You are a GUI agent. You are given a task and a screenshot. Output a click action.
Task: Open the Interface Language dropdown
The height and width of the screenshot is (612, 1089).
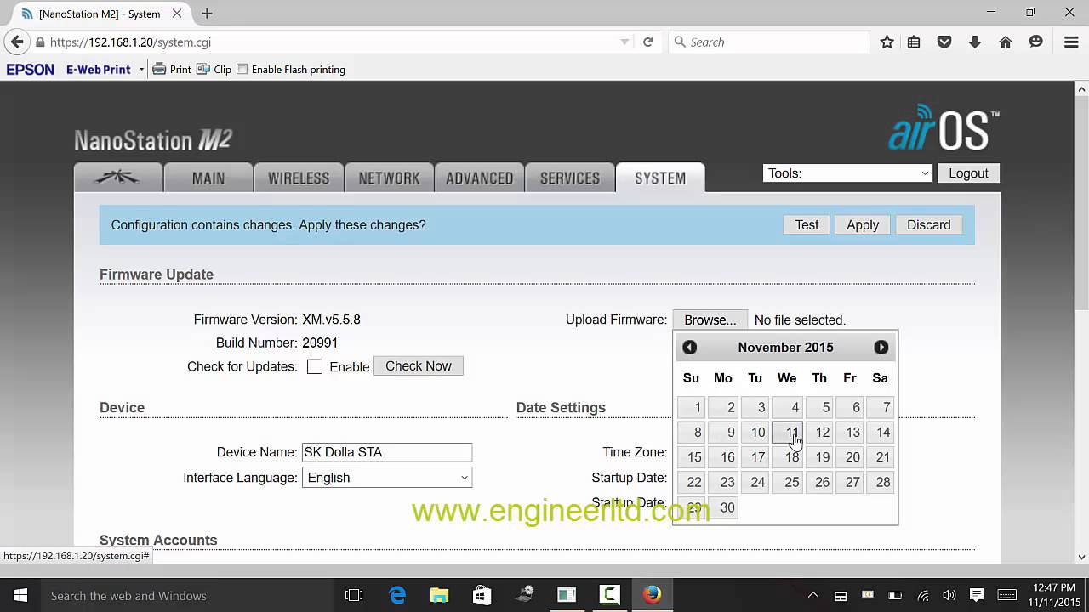pos(387,478)
